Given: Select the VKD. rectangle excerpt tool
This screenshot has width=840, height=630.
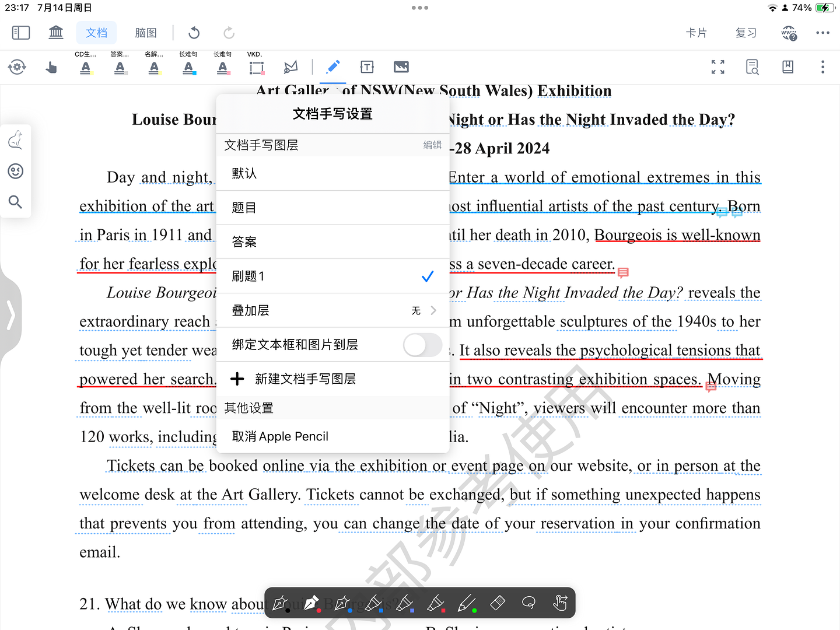Looking at the screenshot, I should tap(256, 64).
